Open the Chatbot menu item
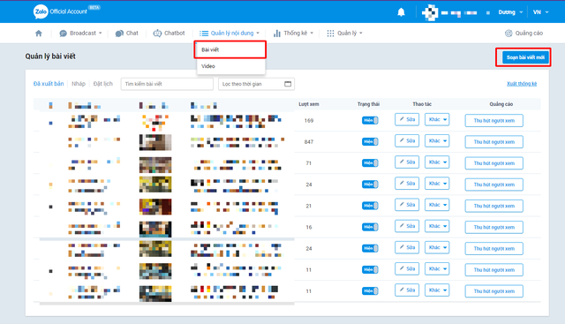 point(169,34)
